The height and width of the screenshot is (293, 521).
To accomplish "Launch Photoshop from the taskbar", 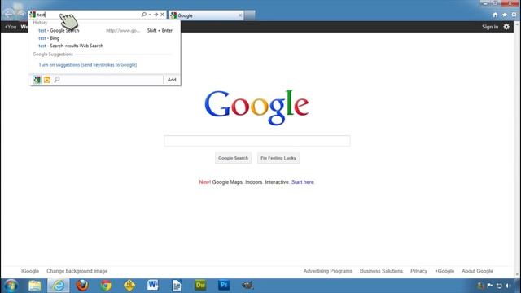I will point(224,286).
